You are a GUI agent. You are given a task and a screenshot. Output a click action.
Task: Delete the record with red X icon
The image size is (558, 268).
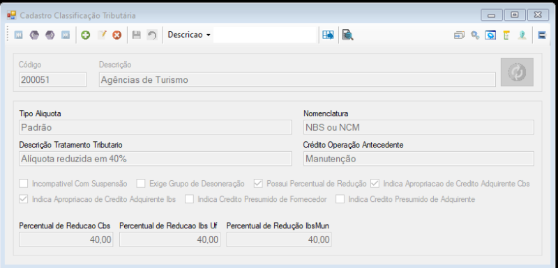(x=117, y=35)
